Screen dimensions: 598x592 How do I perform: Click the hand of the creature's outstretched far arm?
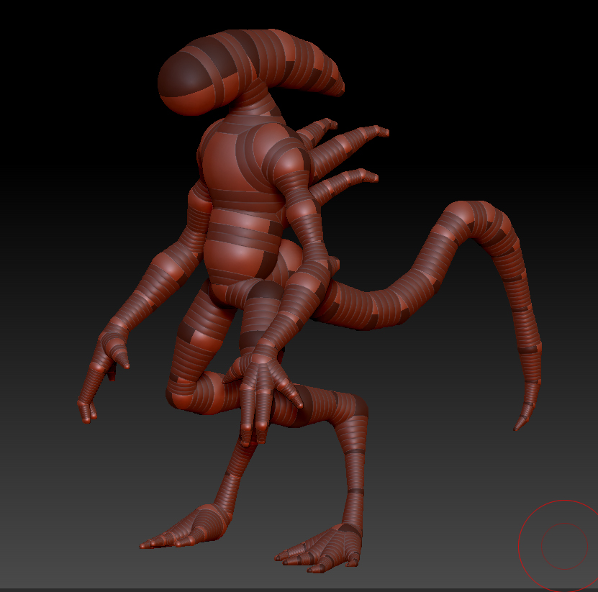coord(104,372)
